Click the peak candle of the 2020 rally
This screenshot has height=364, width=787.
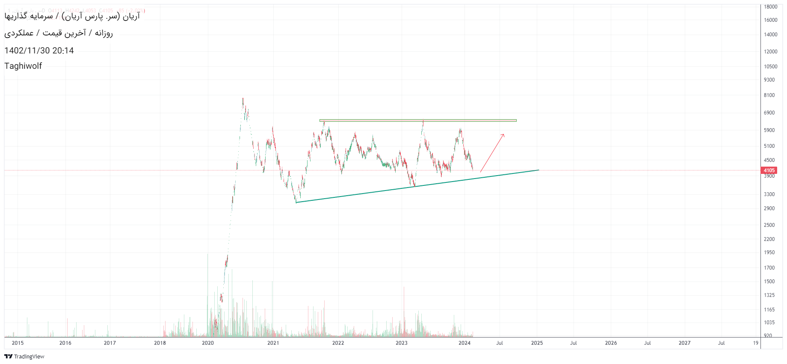[x=243, y=101]
